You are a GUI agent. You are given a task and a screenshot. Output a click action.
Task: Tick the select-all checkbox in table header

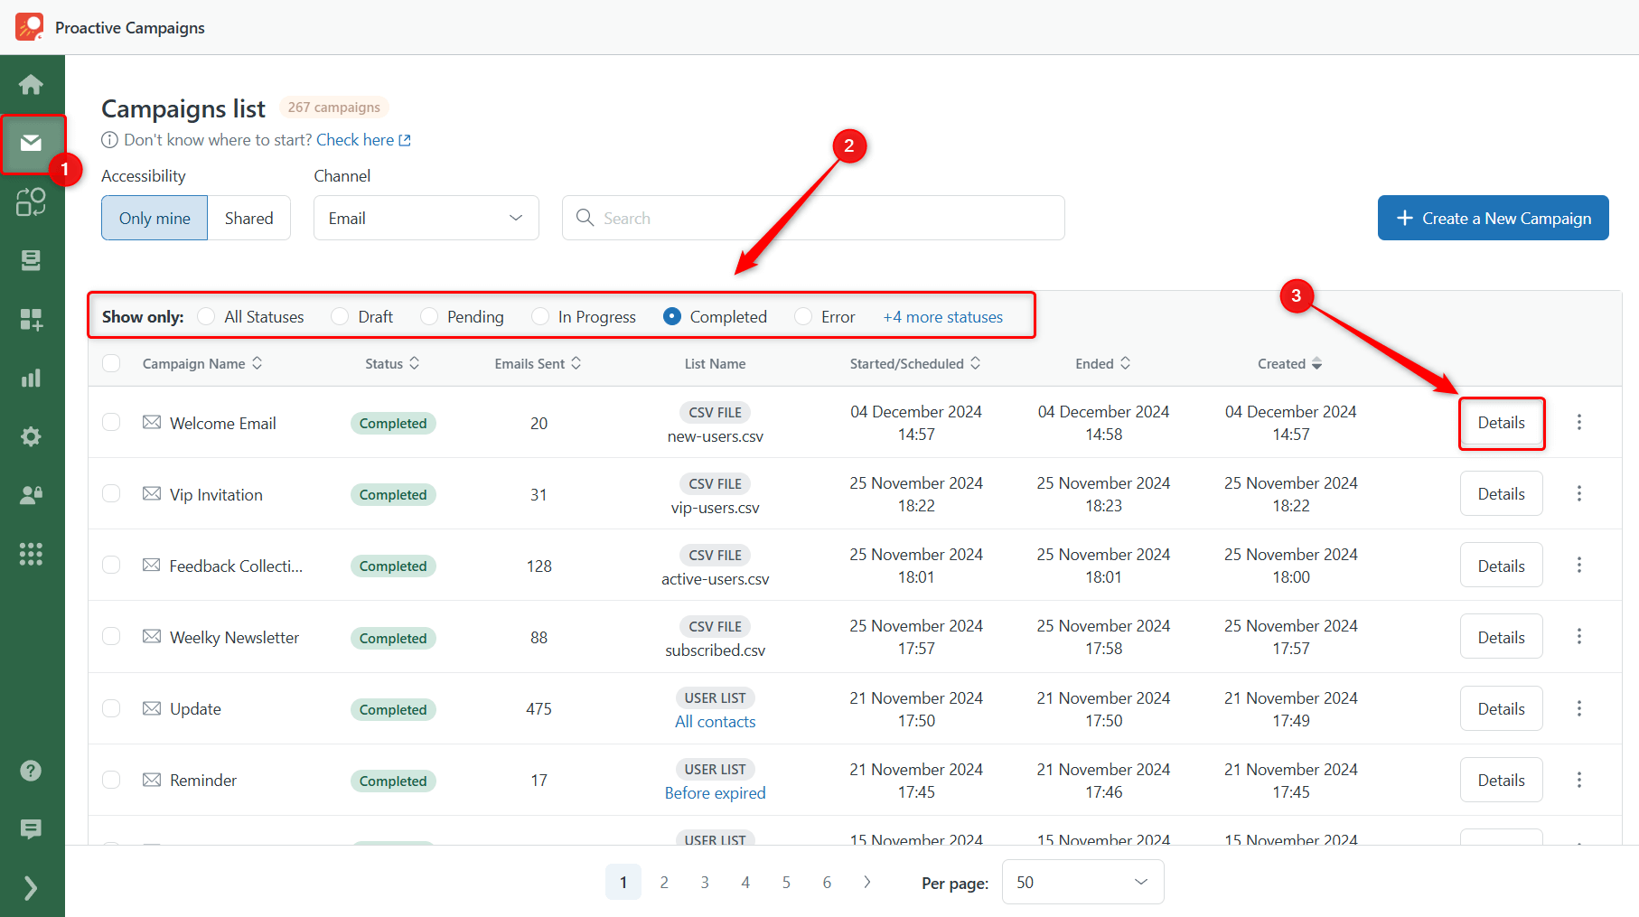click(111, 363)
